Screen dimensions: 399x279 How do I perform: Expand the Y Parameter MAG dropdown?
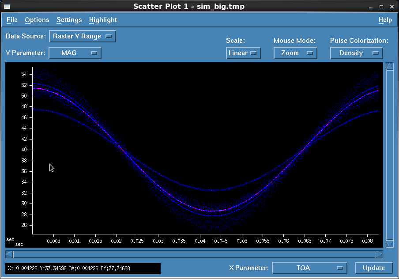(x=75, y=53)
